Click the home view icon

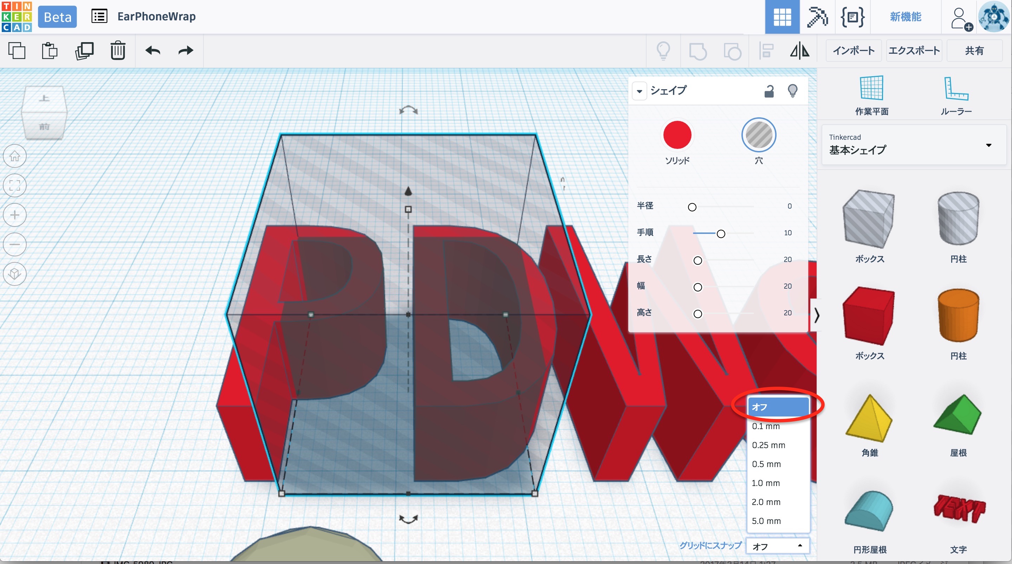point(14,156)
